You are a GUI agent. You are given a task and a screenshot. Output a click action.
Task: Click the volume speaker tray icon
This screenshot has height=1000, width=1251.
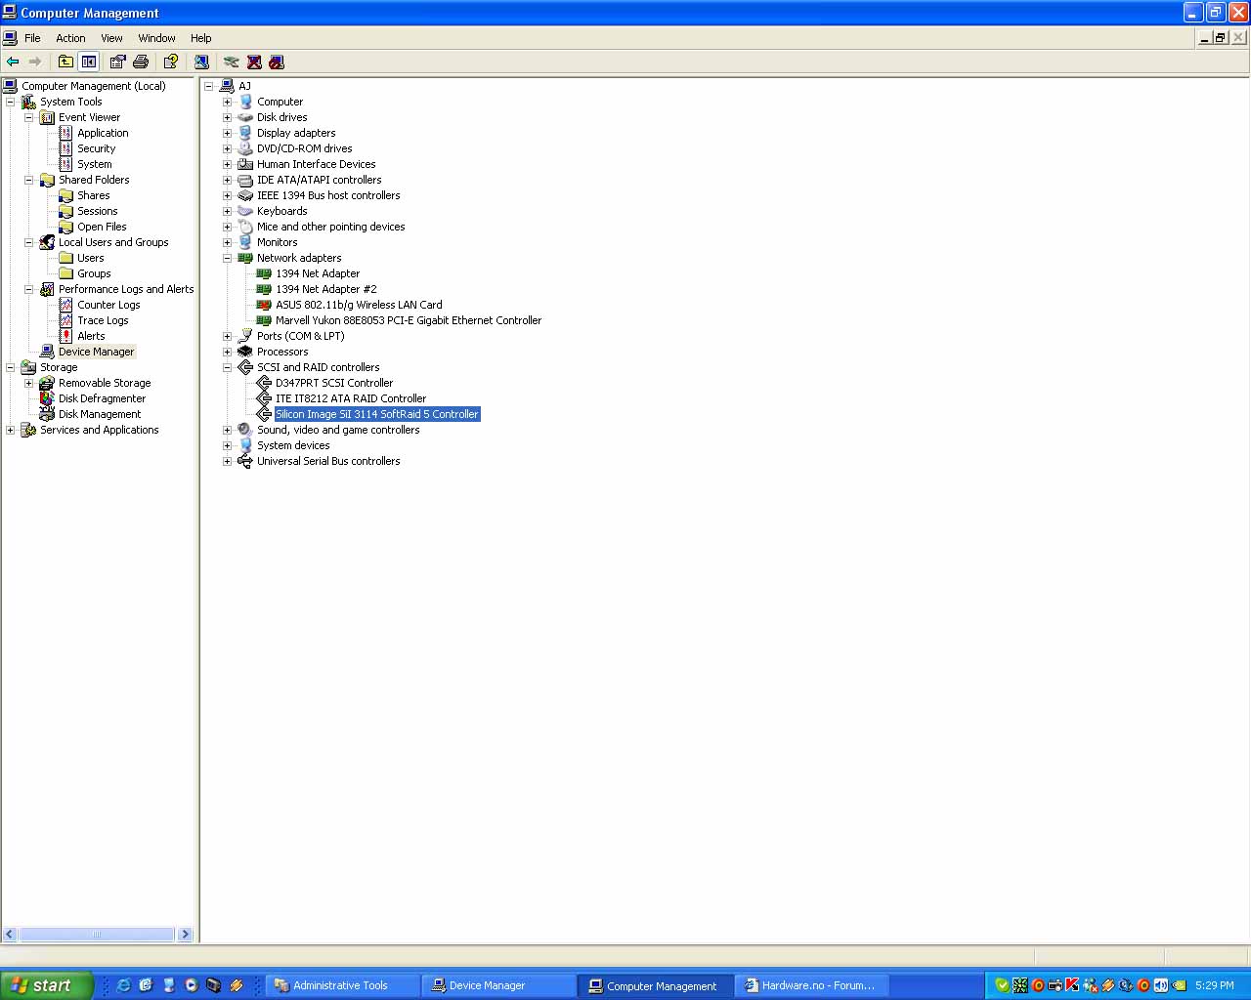point(1160,985)
